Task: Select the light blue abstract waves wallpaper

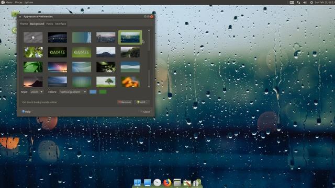Action: 82,67
